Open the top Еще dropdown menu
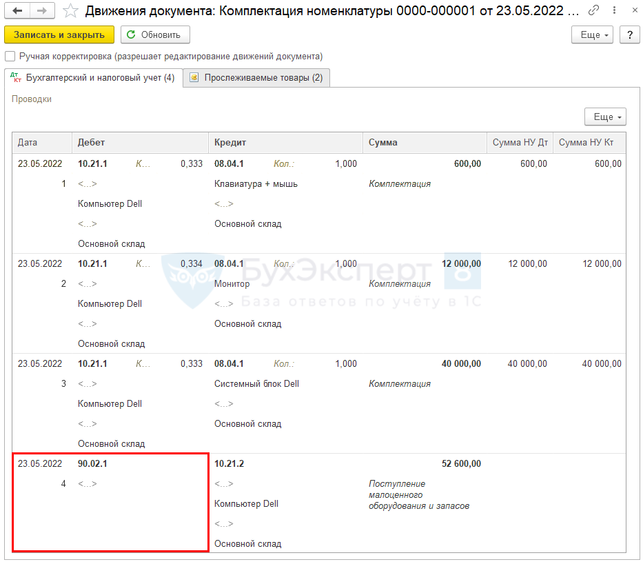The height and width of the screenshot is (562, 643). tap(592, 35)
